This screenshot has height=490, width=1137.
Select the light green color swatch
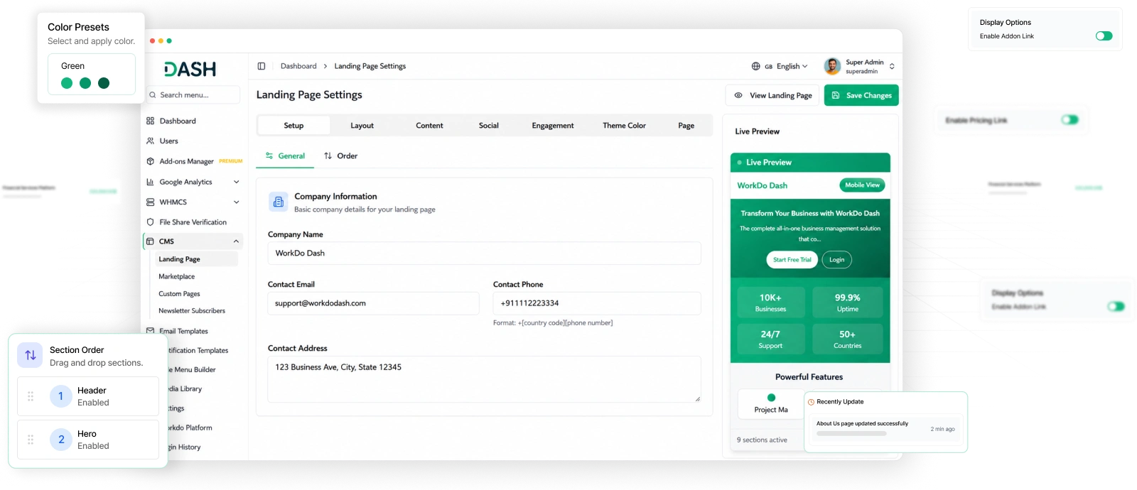tap(67, 83)
